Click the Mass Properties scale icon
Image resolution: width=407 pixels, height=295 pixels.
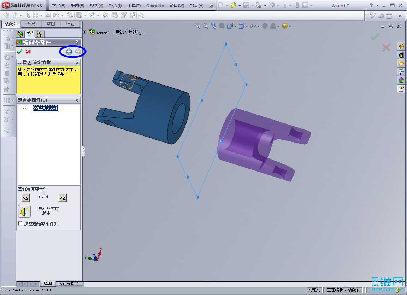(389, 16)
